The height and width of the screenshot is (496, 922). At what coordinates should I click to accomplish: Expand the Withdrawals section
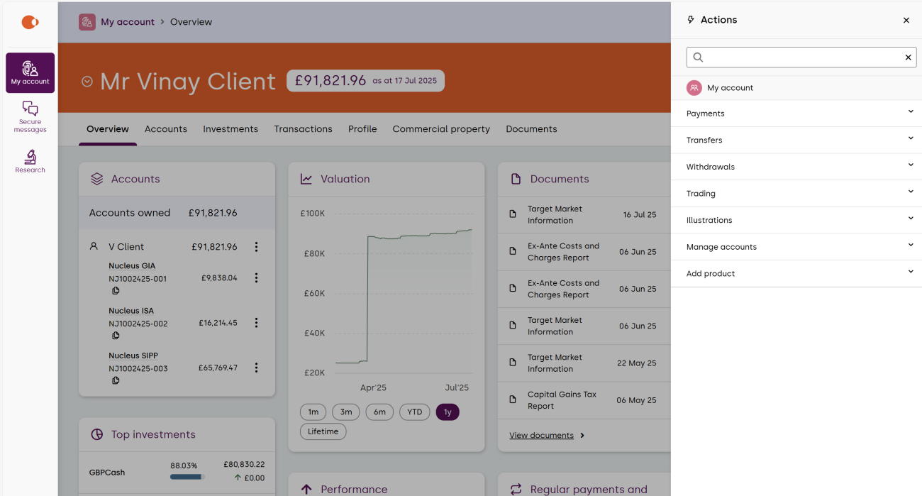(x=911, y=165)
